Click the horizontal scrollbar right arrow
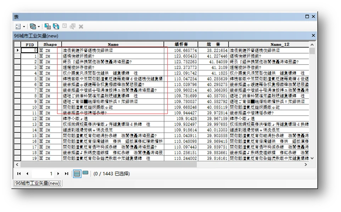 306,164
